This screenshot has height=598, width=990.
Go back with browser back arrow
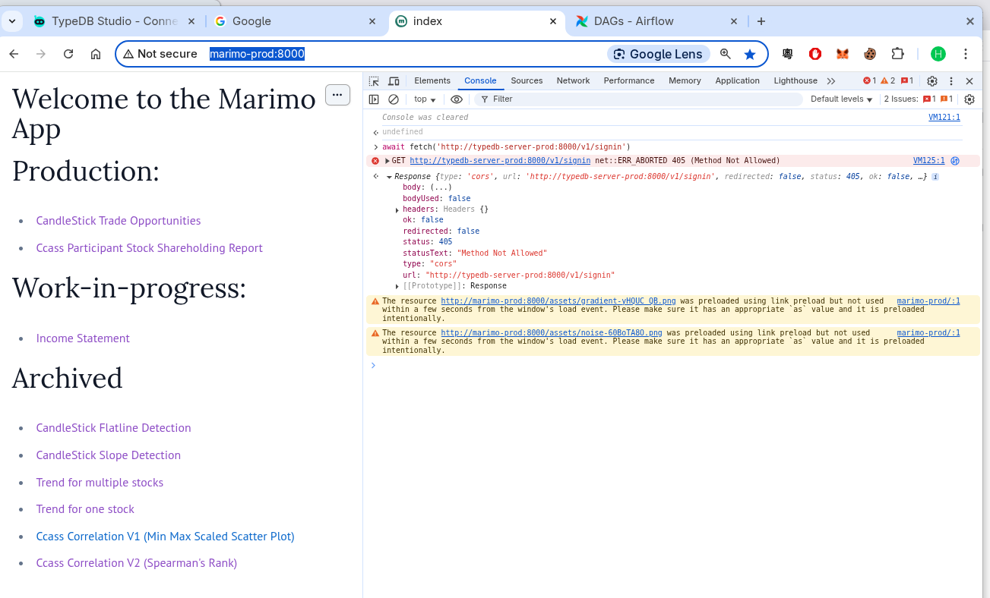[14, 54]
